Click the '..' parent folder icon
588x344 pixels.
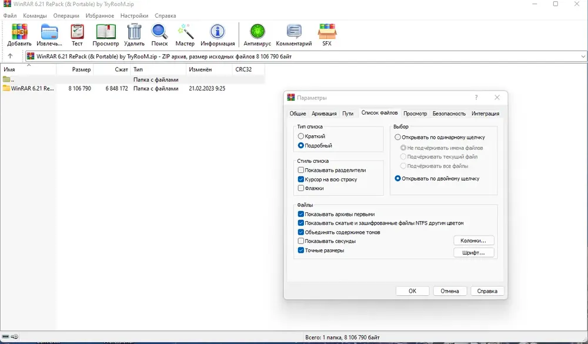6,79
